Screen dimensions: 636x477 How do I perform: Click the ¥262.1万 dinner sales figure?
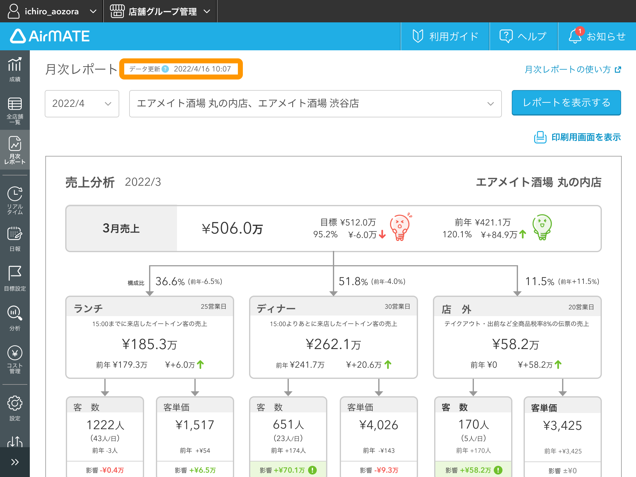point(333,344)
